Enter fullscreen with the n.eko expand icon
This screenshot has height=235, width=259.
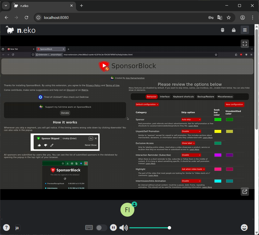pos(245,44)
